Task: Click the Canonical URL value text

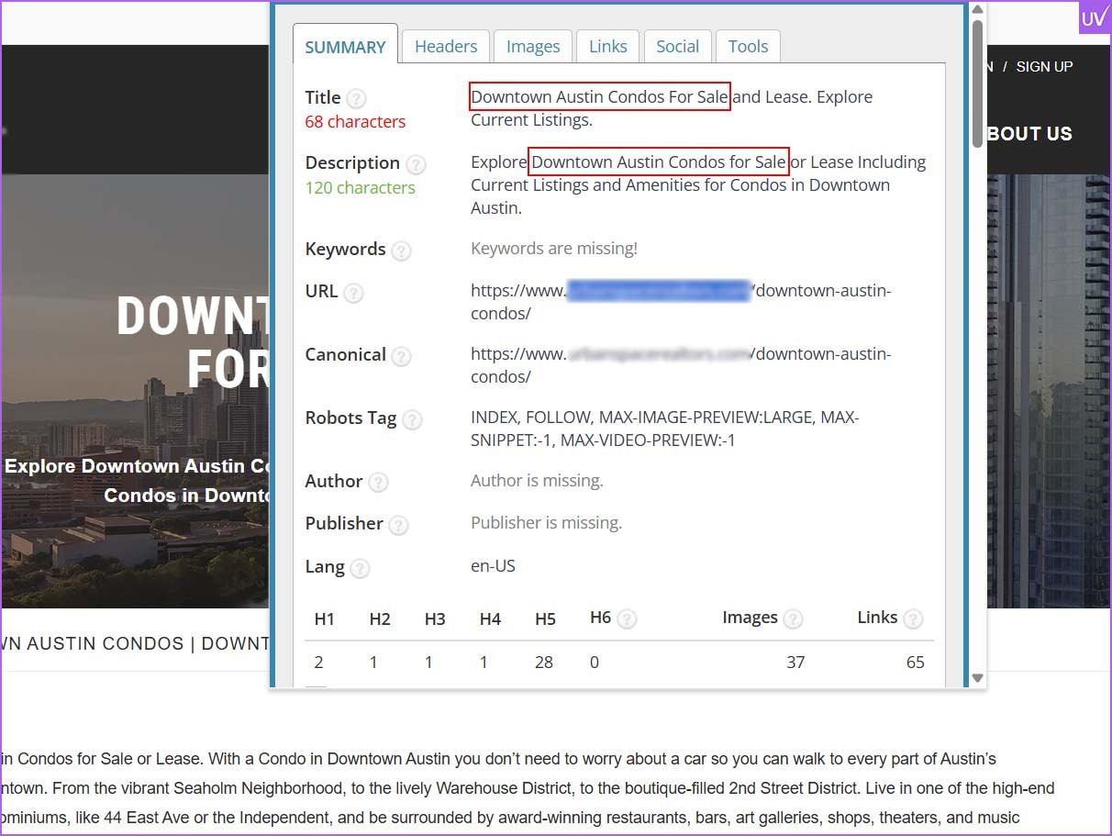Action: [x=681, y=365]
